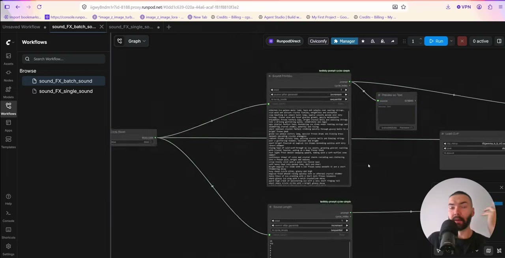Toggle the minimap icon on the canvas

click(488, 251)
